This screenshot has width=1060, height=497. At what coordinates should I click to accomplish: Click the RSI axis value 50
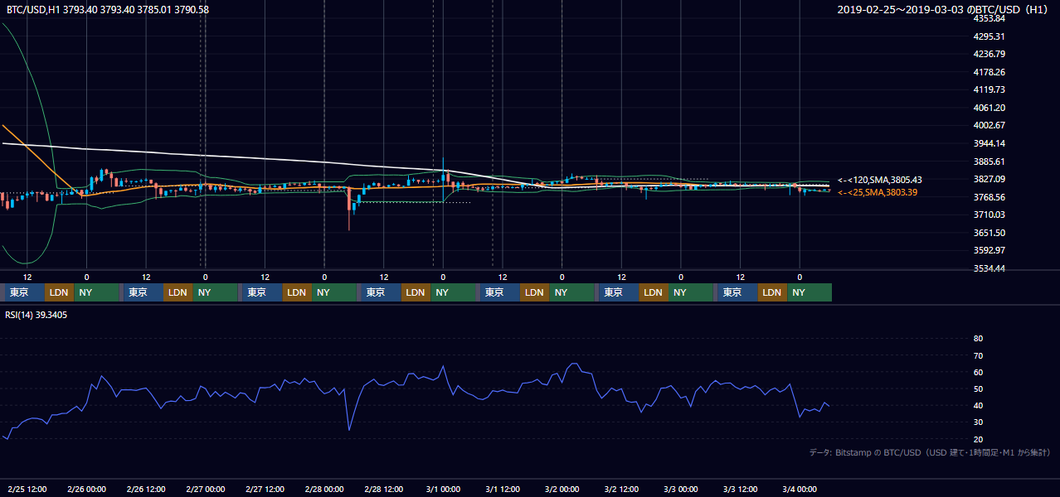pos(978,388)
